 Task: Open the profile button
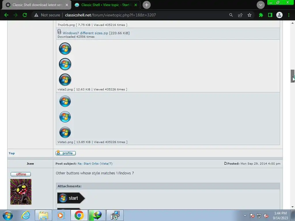click(66, 153)
